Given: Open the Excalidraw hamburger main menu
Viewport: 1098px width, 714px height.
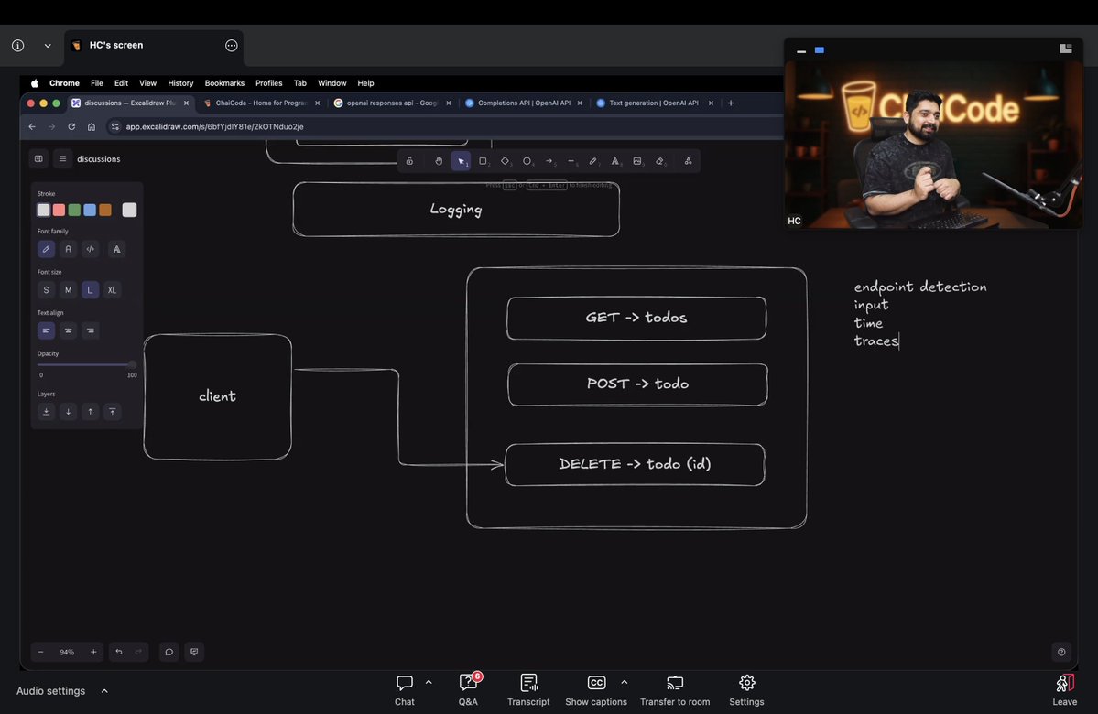Looking at the screenshot, I should (x=62, y=159).
